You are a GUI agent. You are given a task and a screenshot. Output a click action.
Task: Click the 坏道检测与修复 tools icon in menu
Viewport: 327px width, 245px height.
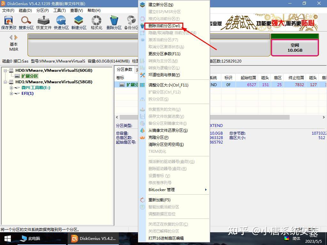click(142, 75)
